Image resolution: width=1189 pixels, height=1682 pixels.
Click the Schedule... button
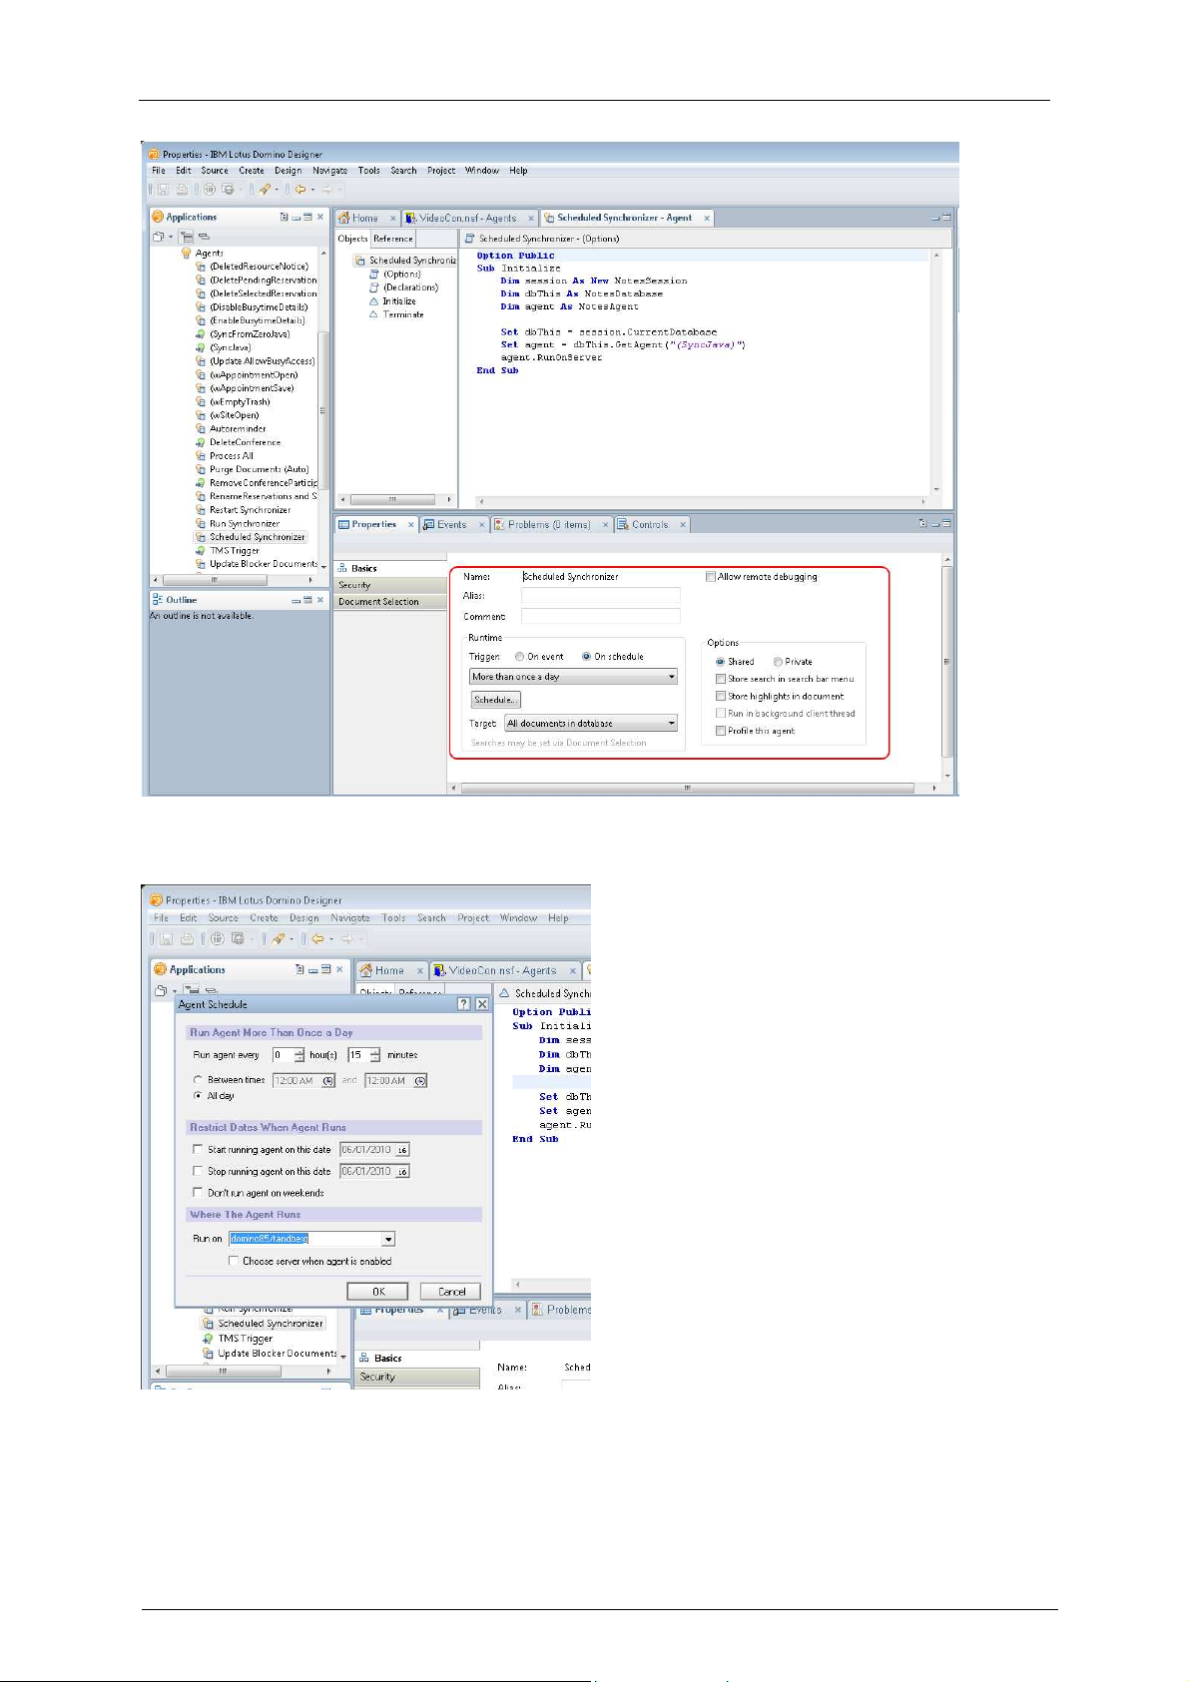tap(495, 700)
